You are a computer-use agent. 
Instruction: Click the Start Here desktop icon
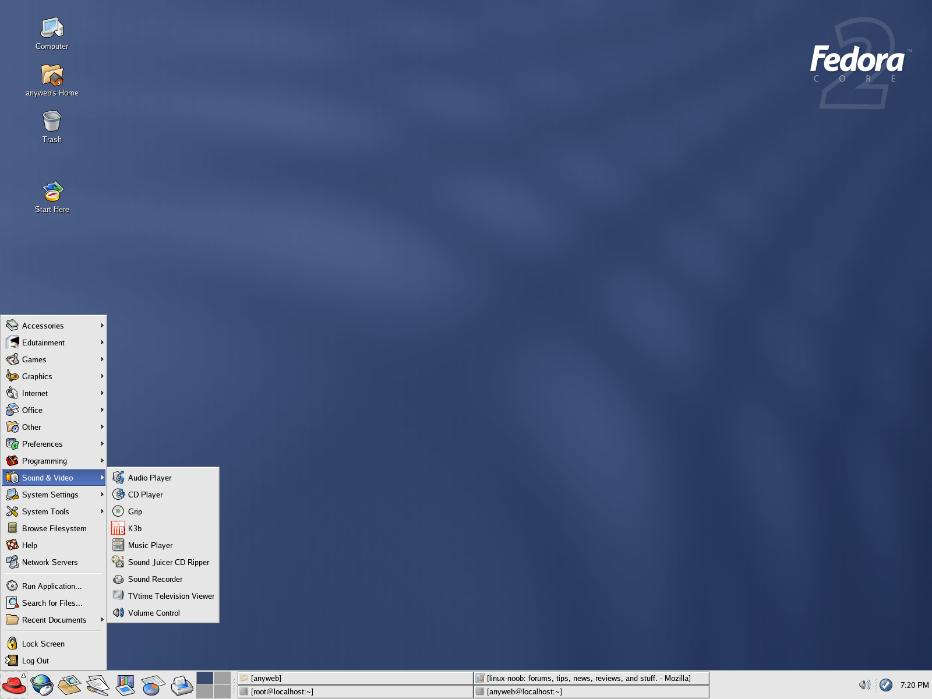52,197
